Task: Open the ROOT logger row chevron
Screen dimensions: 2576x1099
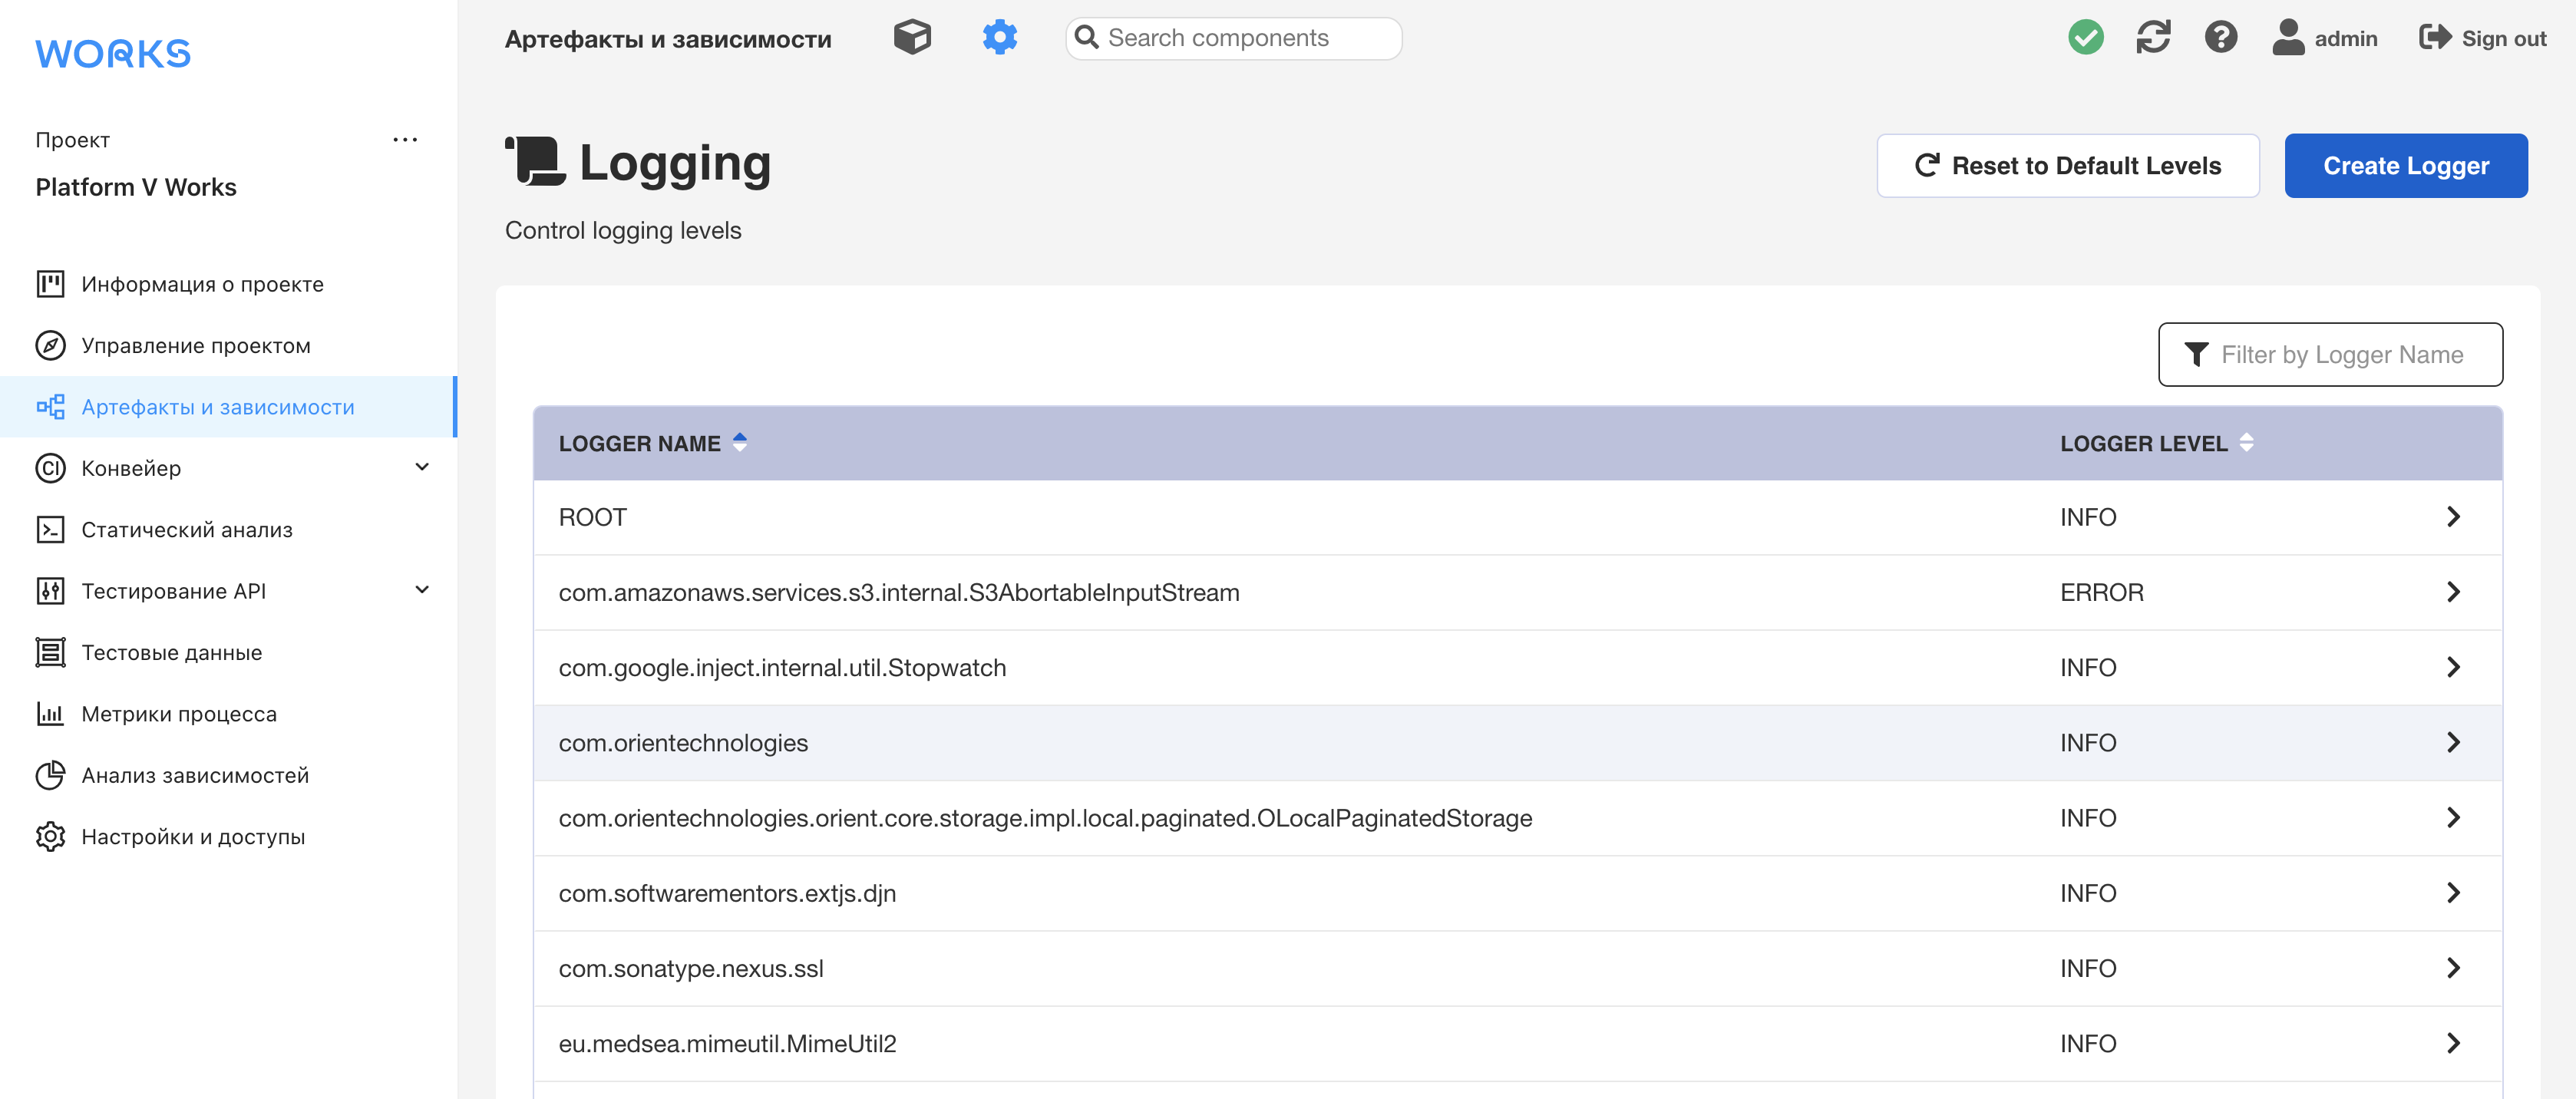Action: point(2453,517)
